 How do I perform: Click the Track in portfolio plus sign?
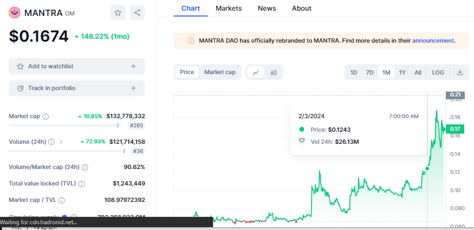(x=133, y=88)
